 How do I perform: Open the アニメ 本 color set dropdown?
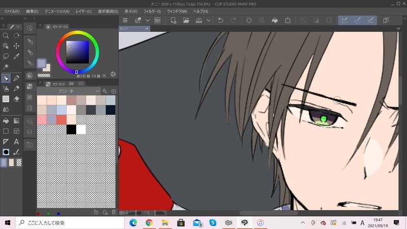69,91
